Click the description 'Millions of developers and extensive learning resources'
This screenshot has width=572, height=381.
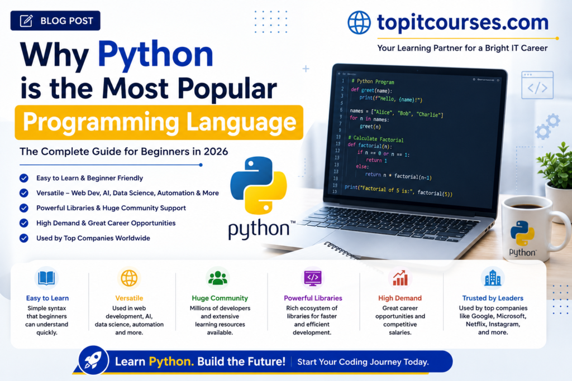220,320
